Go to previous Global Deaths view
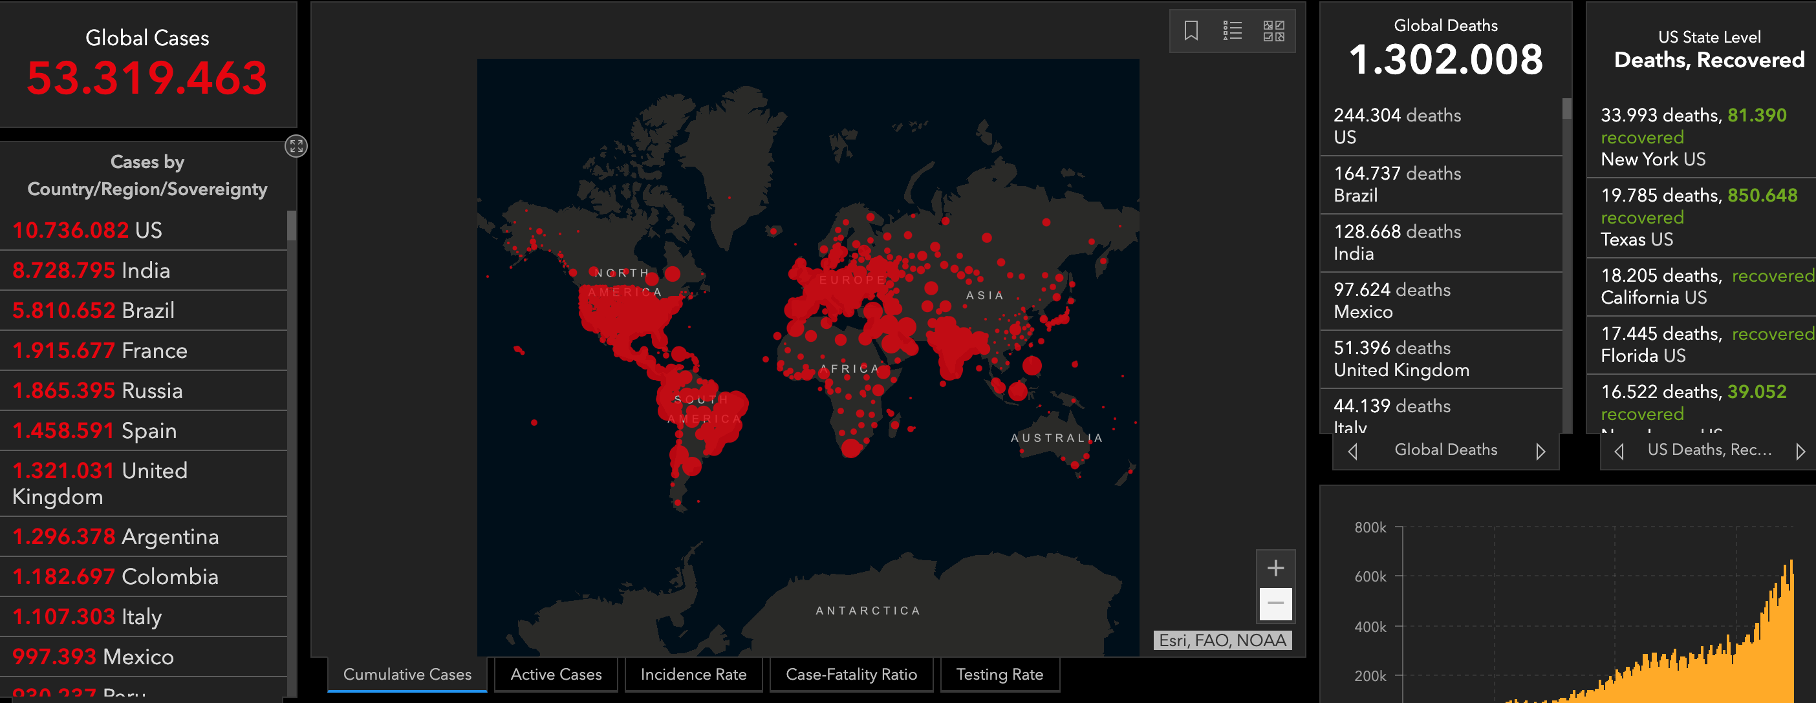This screenshot has width=1816, height=703. (1352, 451)
